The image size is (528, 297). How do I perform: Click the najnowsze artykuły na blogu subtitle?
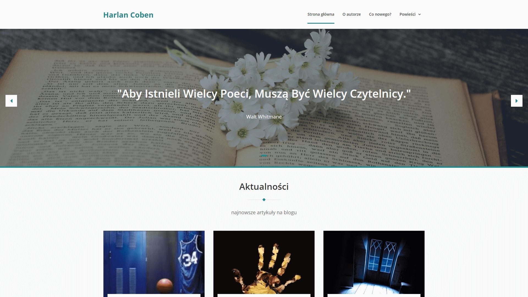tap(264, 212)
